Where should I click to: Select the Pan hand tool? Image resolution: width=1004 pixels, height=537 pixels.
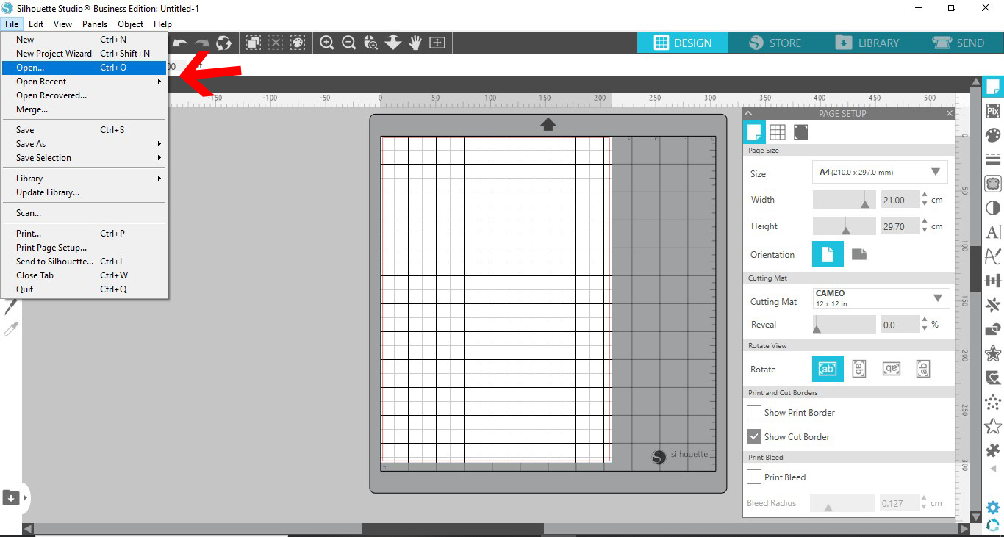pos(415,43)
